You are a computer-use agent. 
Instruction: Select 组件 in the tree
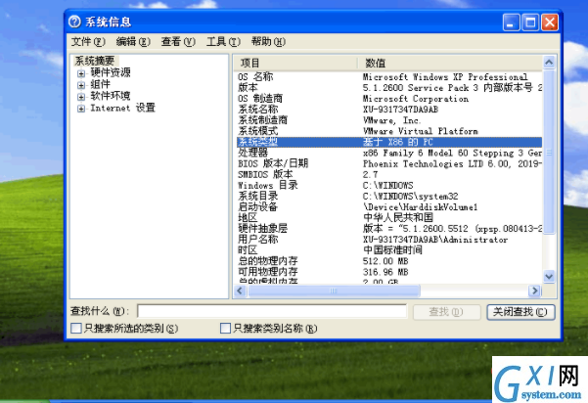click(x=100, y=84)
